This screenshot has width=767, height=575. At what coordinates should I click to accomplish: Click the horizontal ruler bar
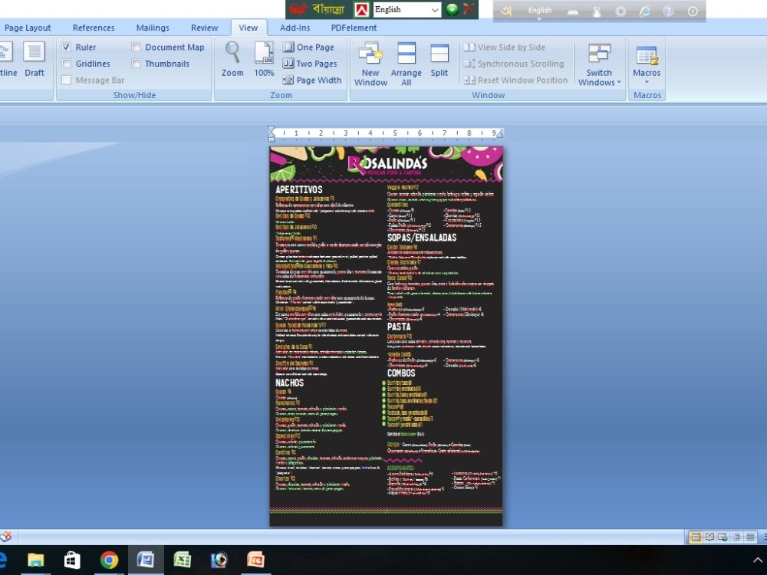(386, 133)
